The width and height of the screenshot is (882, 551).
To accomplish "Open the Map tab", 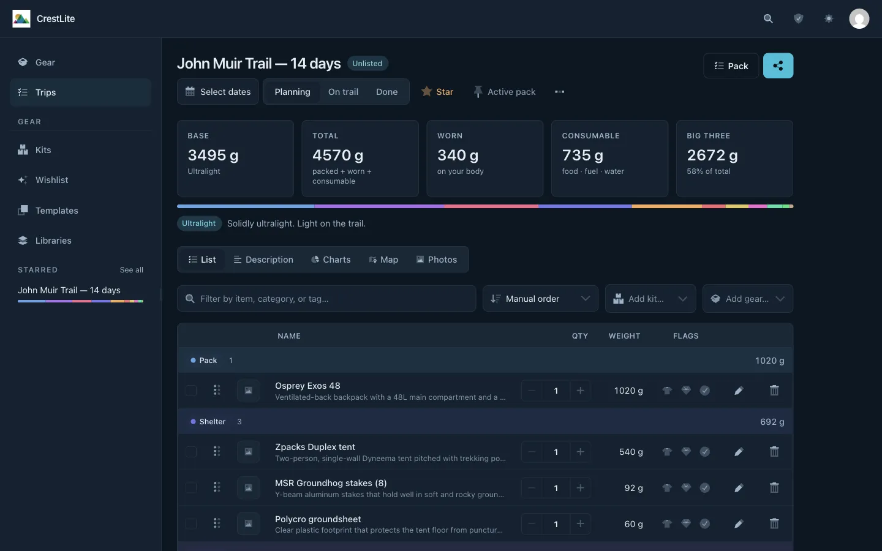I will tap(383, 260).
